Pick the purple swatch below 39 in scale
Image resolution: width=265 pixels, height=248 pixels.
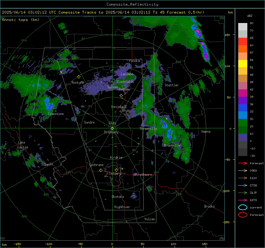tap(243, 100)
